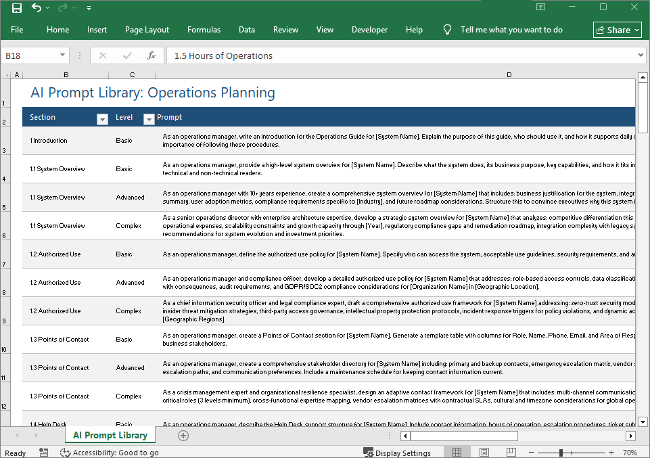Expand the Name Box dropdown arrow
The image size is (650, 458).
pyautogui.click(x=62, y=55)
